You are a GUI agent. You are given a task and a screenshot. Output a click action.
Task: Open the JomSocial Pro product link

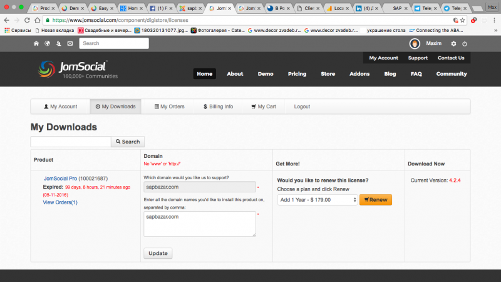click(60, 179)
